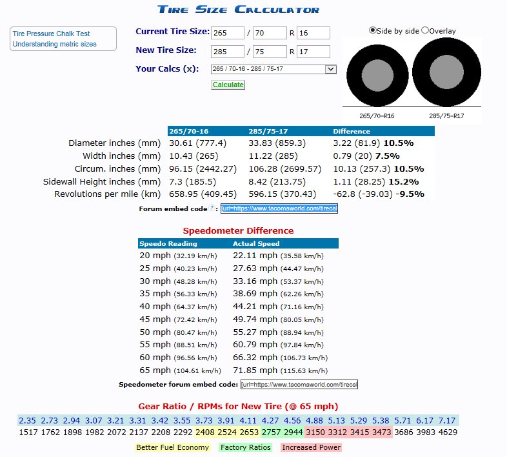Screen dimensions: 507x457
Task: Select gear ratio 6.17
Action: point(424,421)
